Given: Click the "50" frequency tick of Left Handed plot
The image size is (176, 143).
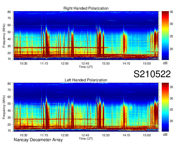Looking at the screenshot, I should pos(9,104).
